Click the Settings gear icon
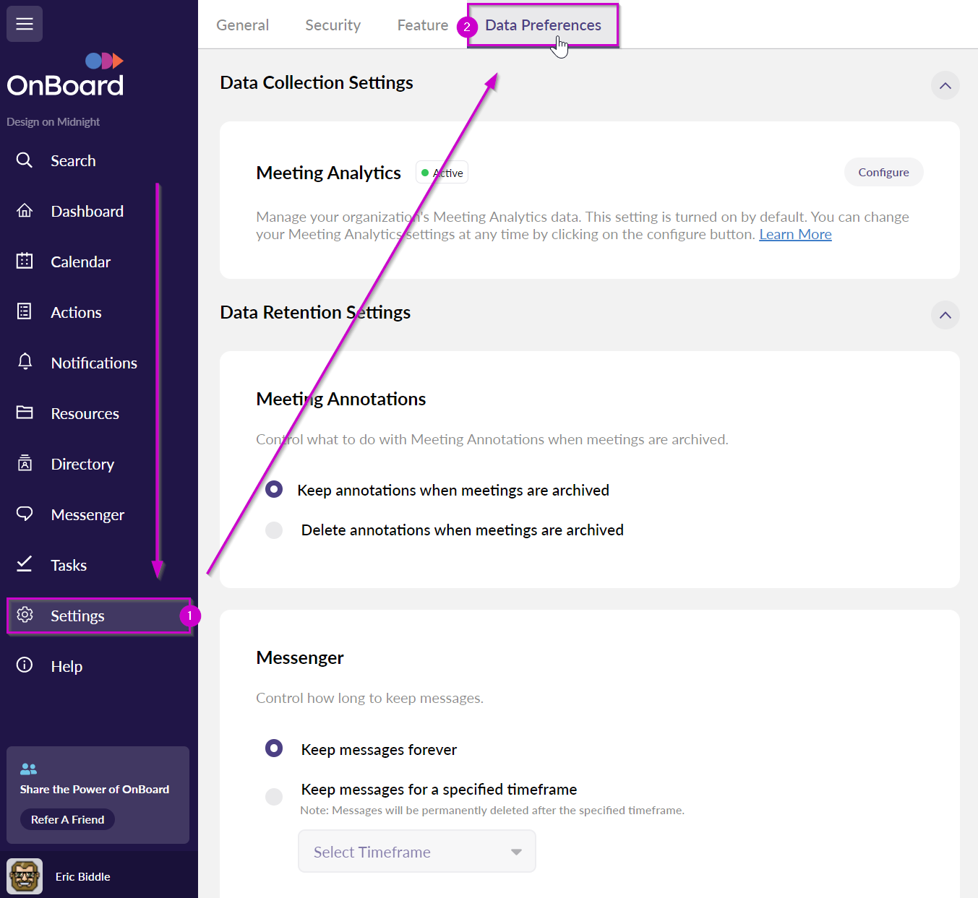Image resolution: width=978 pixels, height=898 pixels. [25, 615]
